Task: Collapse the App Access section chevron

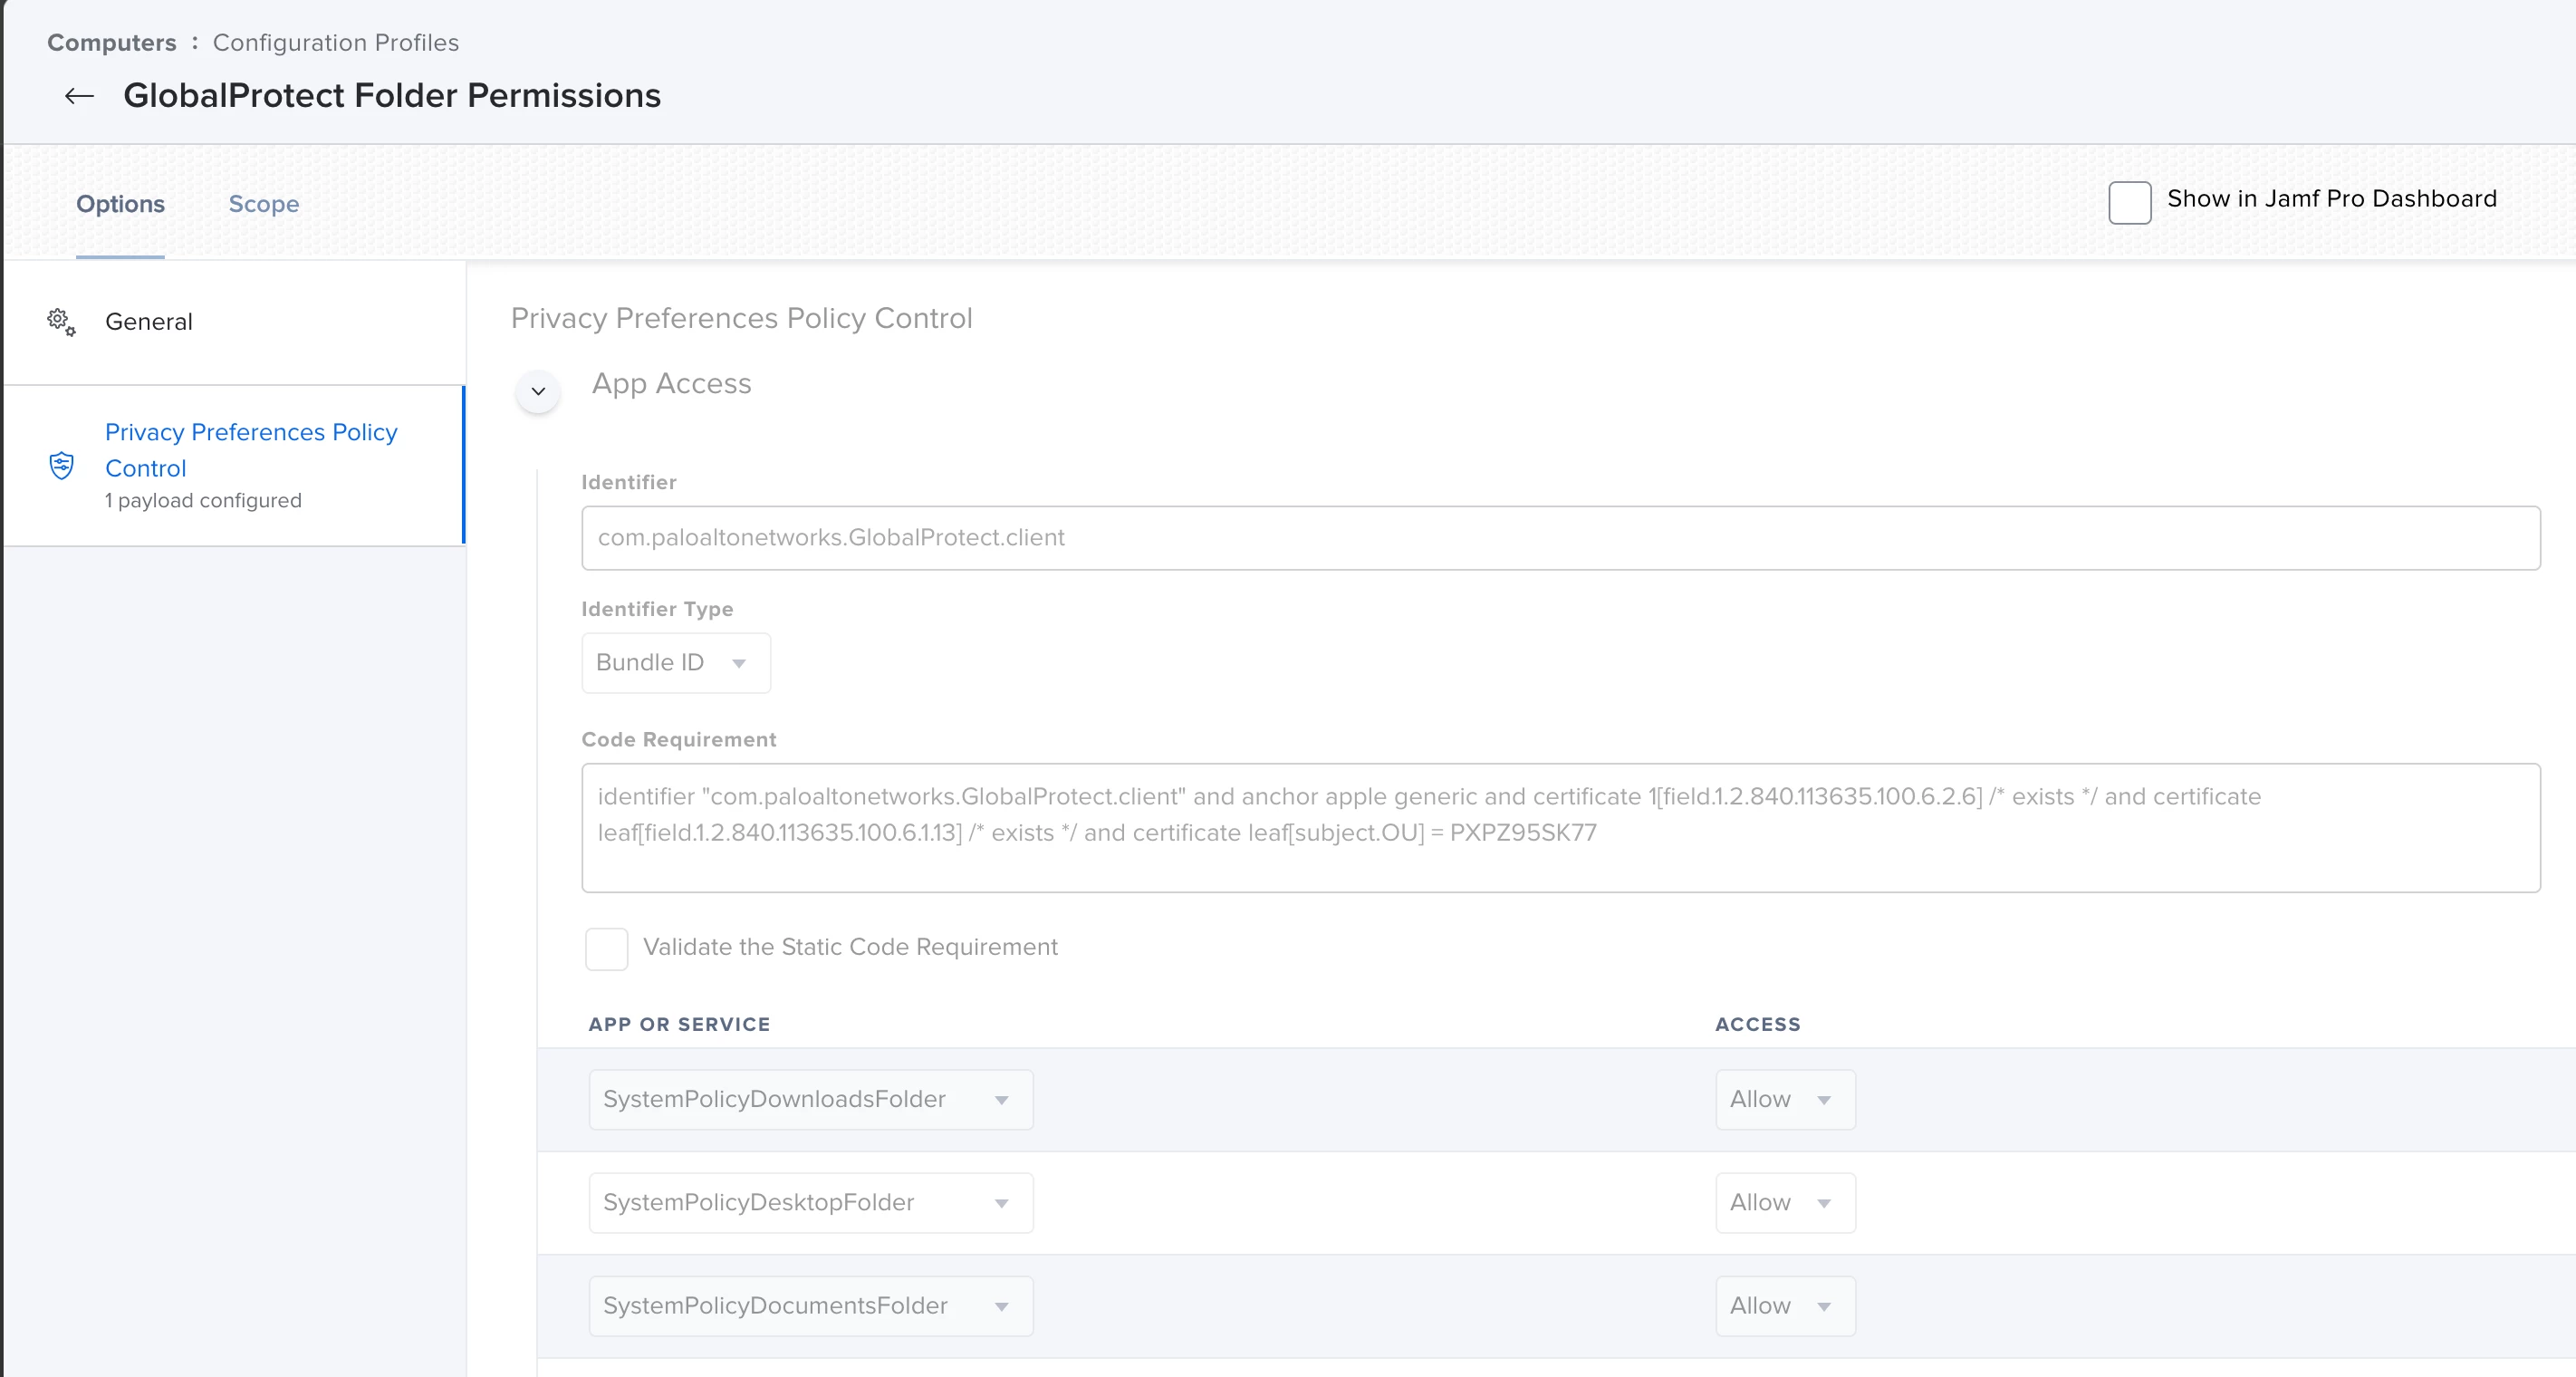Action: coord(538,391)
